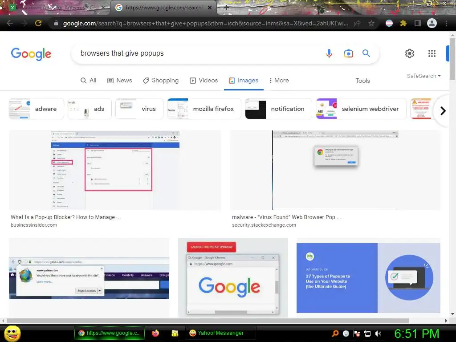Screen dimensions: 456x342
Task: Open the Google apps grid
Action: point(432,53)
